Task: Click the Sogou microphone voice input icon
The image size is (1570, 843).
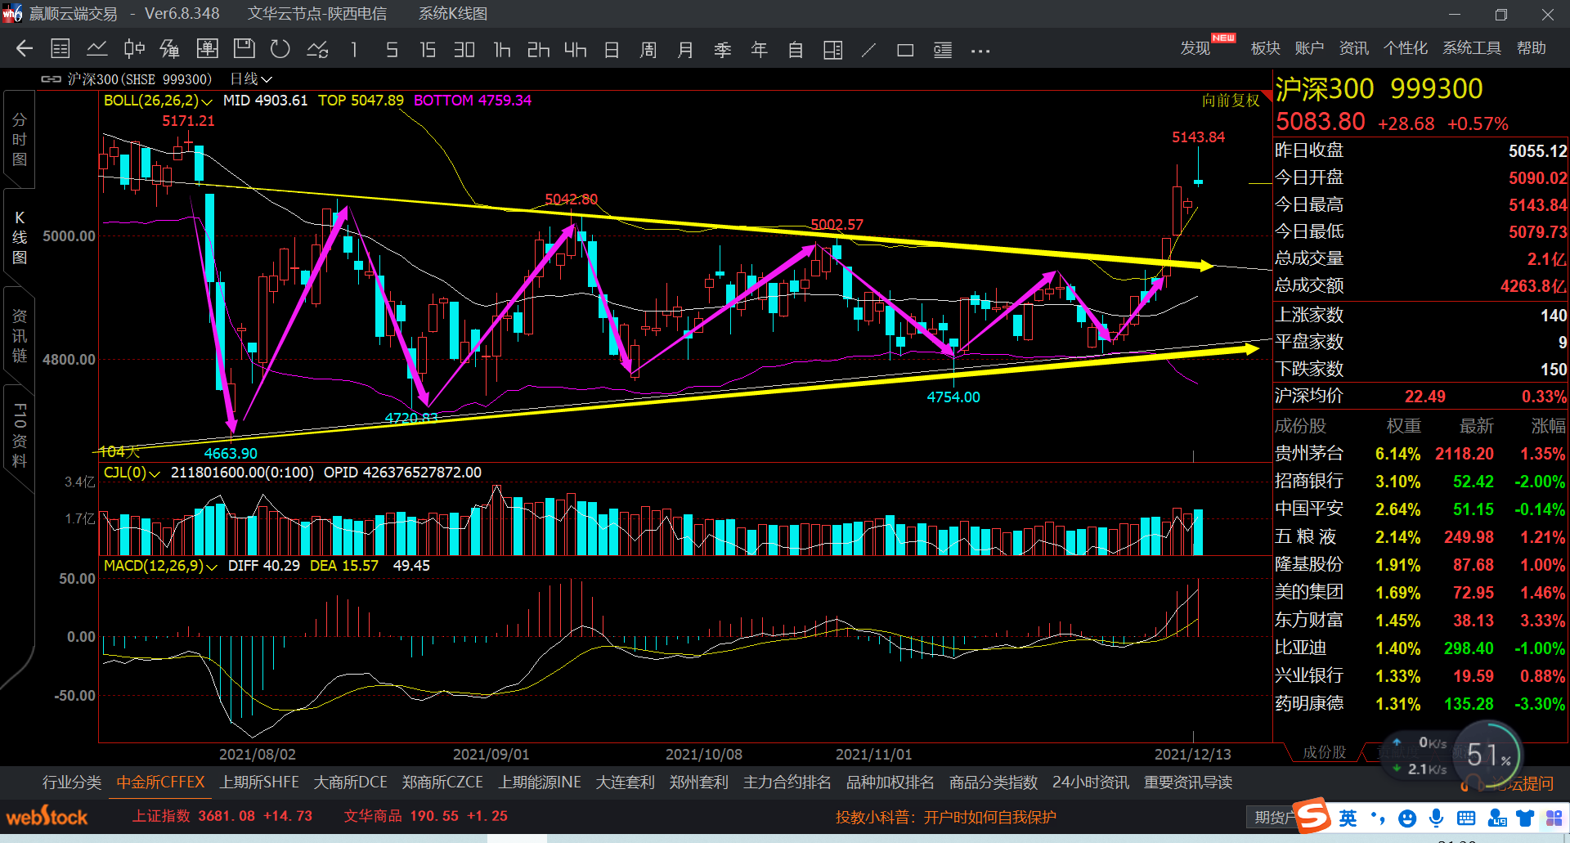Action: 1436,818
